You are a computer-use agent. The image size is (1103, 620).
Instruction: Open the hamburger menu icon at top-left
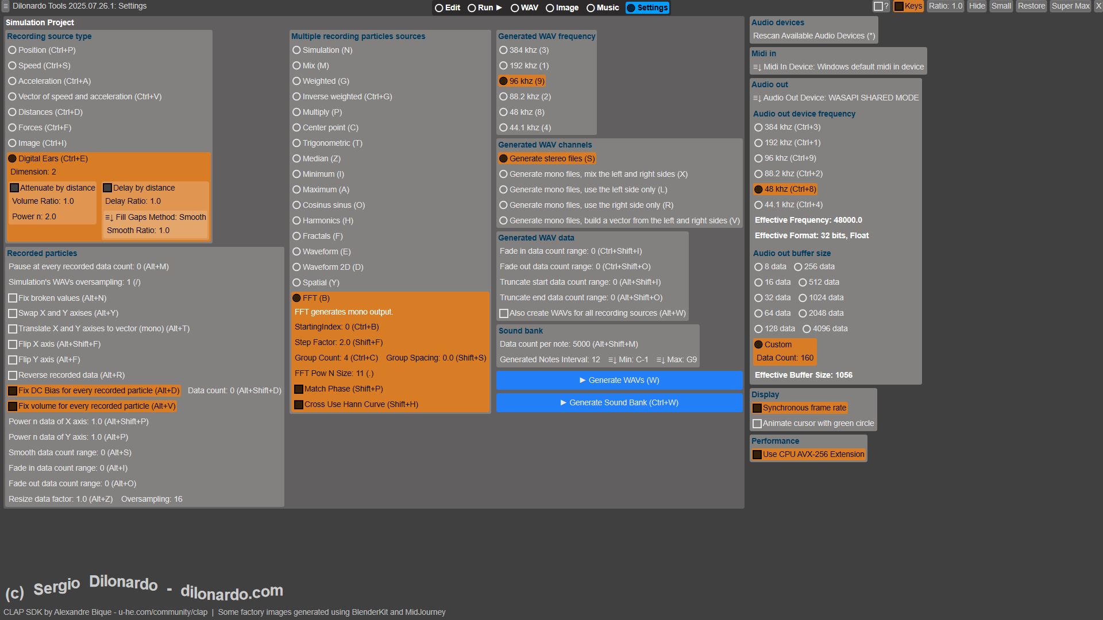(5, 6)
